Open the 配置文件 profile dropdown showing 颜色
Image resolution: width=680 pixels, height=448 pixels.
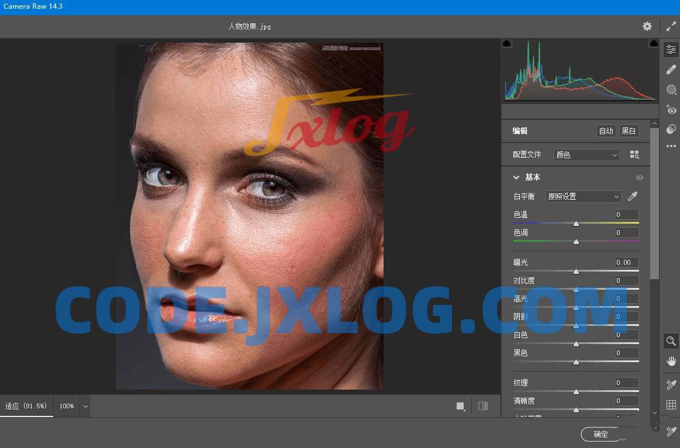coord(586,154)
